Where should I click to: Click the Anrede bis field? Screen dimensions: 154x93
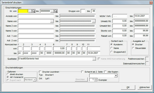tap(78, 16)
